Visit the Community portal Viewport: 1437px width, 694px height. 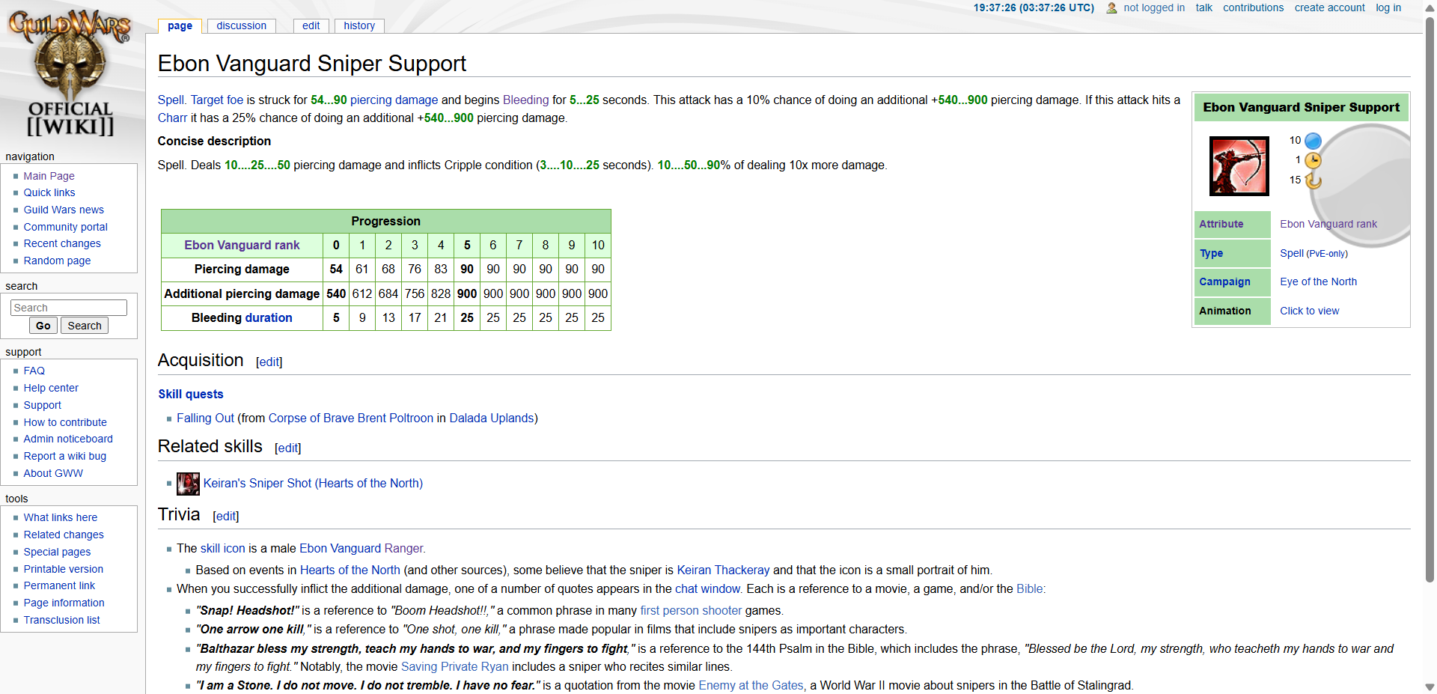66,227
